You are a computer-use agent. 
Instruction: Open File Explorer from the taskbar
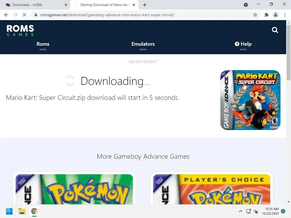pos(22,211)
